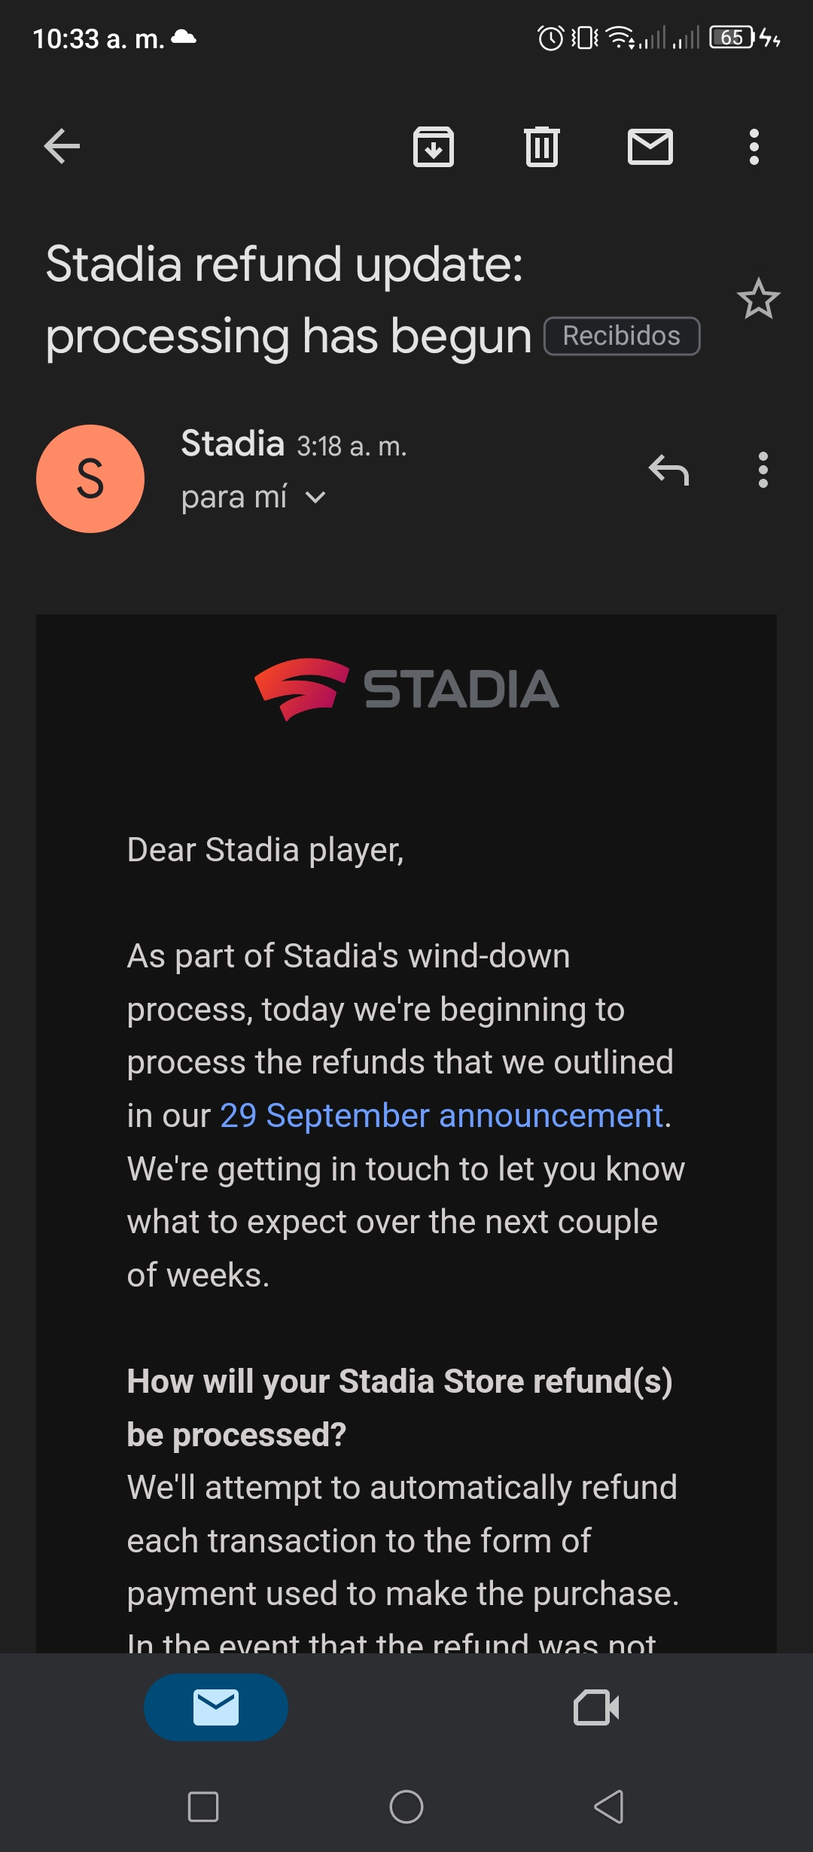
Task: Switch to the Mail tab in the bottom bar
Action: (216, 1707)
